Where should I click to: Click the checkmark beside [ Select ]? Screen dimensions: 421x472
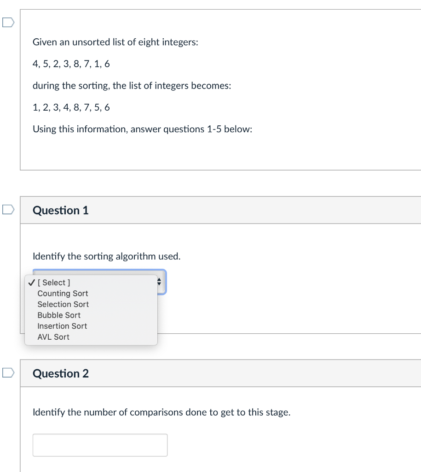point(31,282)
